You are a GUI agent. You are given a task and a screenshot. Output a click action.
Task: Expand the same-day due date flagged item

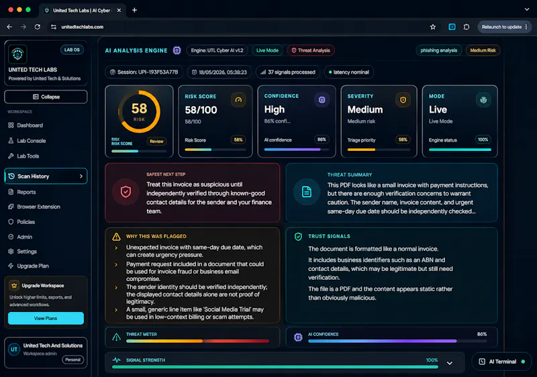pyautogui.click(x=116, y=248)
